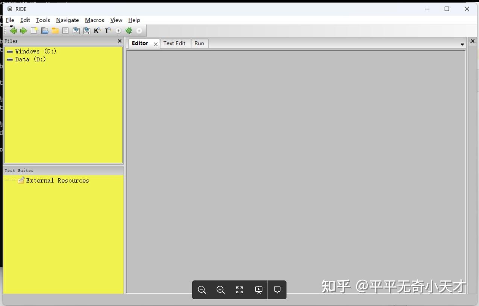The width and height of the screenshot is (479, 306).
Task: Open the Navigate menu
Action: 67,20
